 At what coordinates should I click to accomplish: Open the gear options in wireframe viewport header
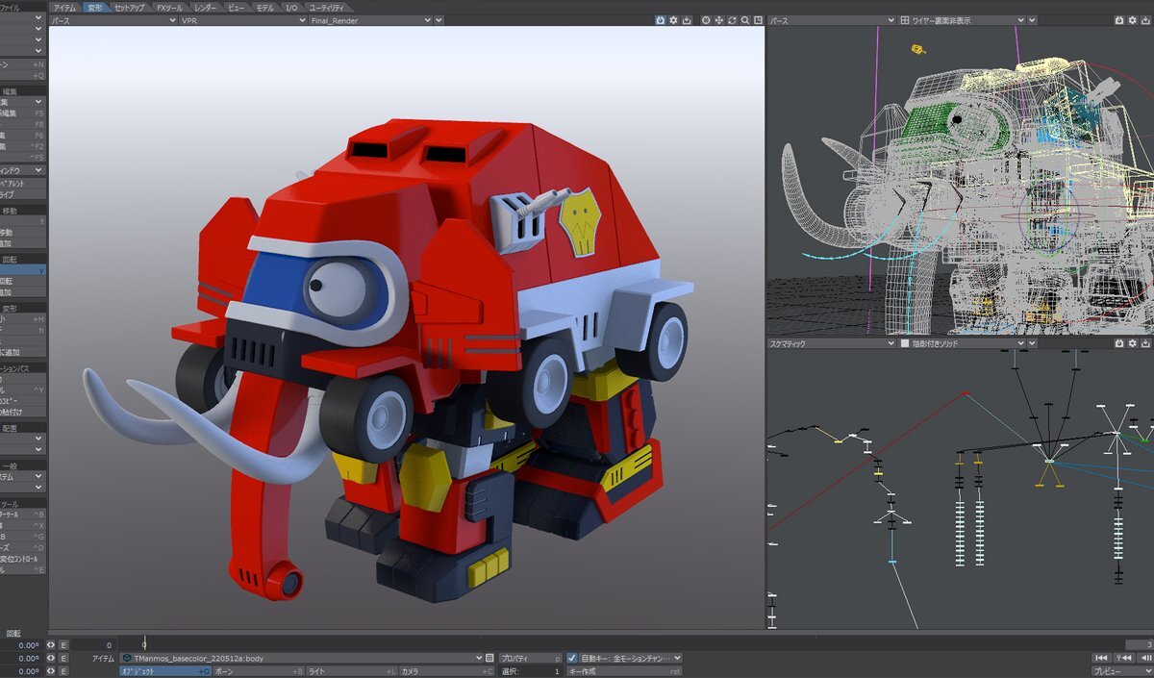[x=1132, y=20]
